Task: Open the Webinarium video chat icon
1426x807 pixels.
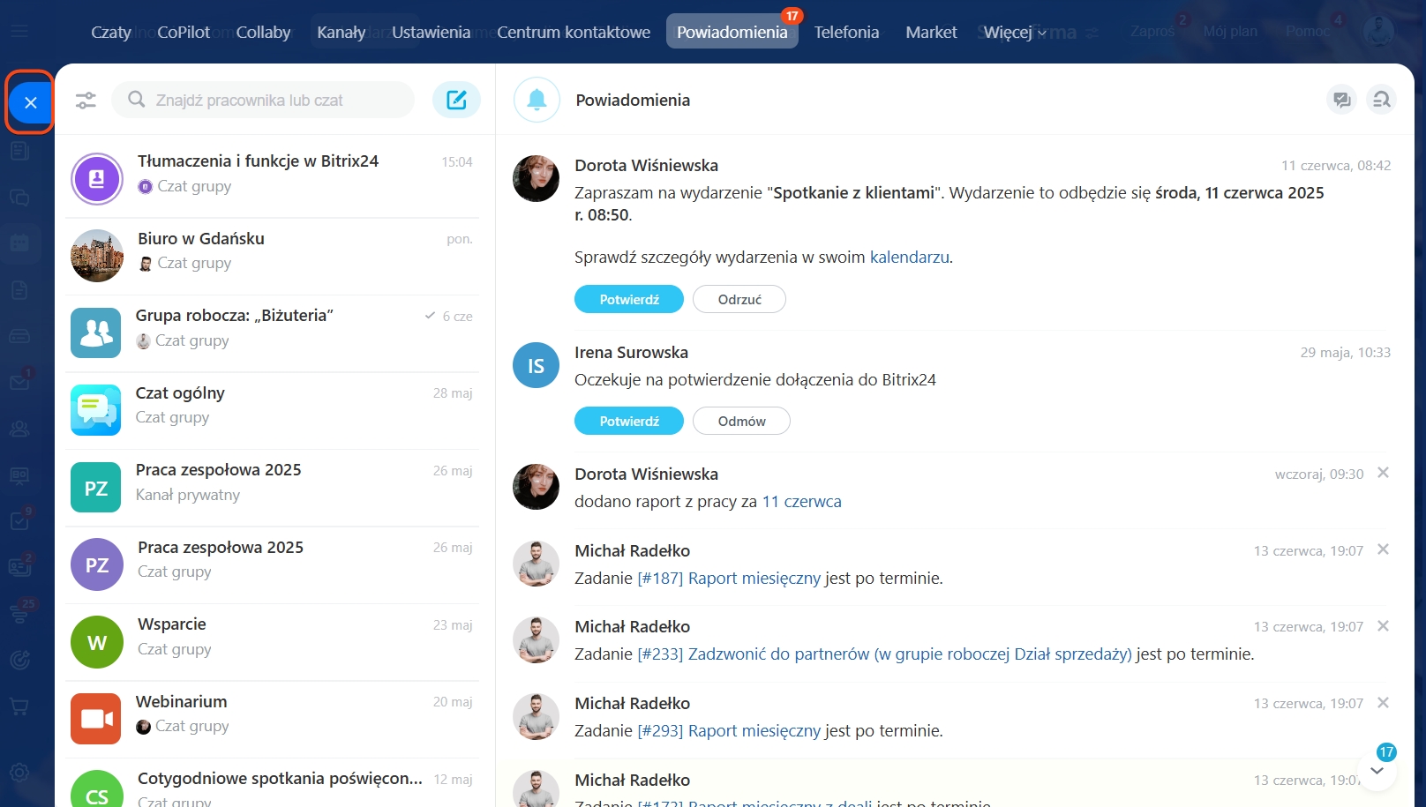Action: [95, 719]
